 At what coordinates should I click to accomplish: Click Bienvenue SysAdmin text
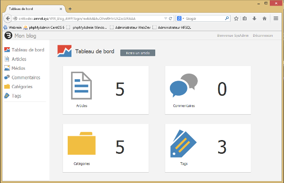coord(233,35)
